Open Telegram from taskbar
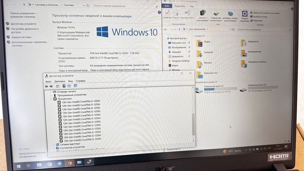 (59, 164)
